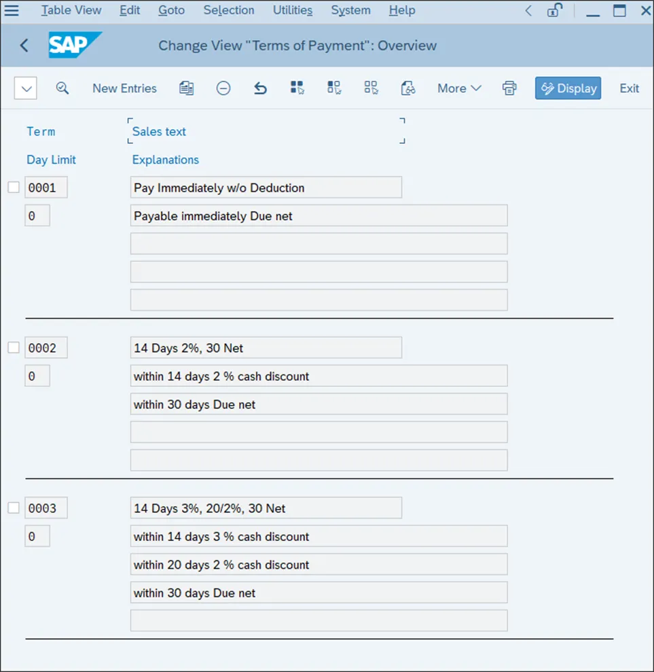Tick the checkbox for term 0003
Image resolution: width=654 pixels, height=672 pixels.
coord(14,508)
